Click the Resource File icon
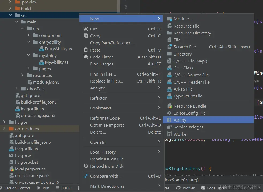The height and width of the screenshot is (192, 263). point(169,26)
